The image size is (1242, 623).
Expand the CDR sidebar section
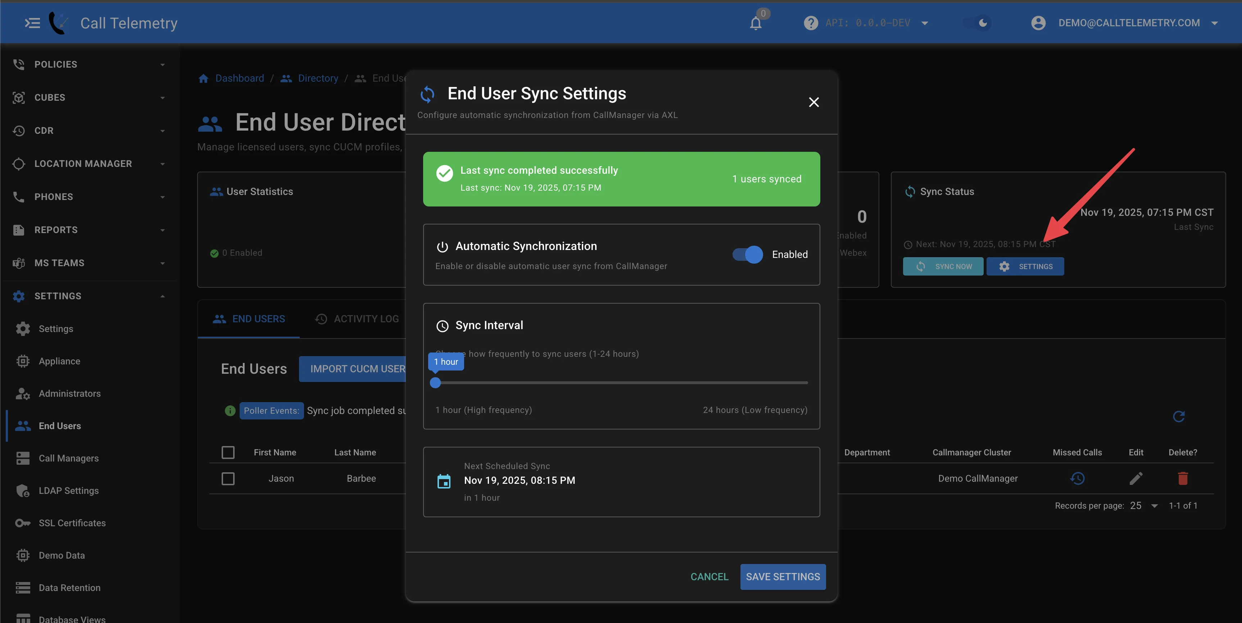[x=90, y=131]
